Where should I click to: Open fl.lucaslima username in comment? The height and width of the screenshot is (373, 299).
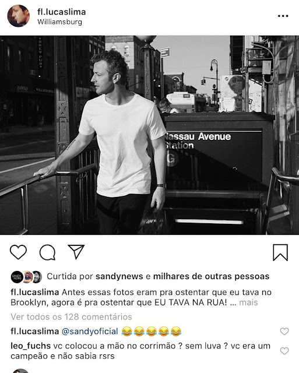tap(35, 332)
